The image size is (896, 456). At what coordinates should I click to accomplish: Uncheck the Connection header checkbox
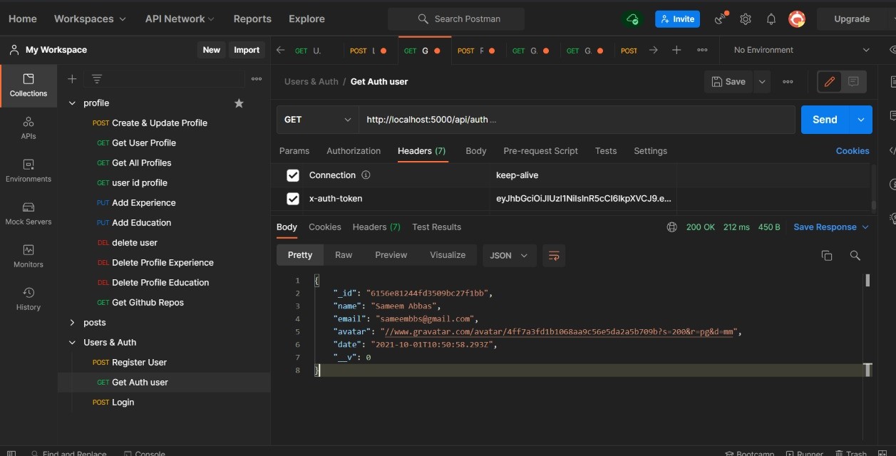coord(293,175)
